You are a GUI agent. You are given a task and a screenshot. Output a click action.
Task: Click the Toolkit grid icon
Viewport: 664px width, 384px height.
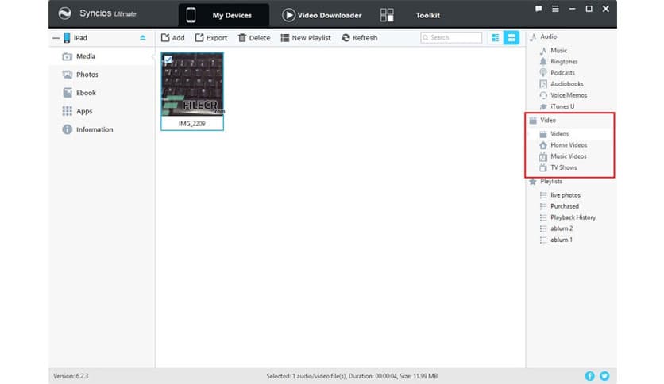tap(387, 15)
